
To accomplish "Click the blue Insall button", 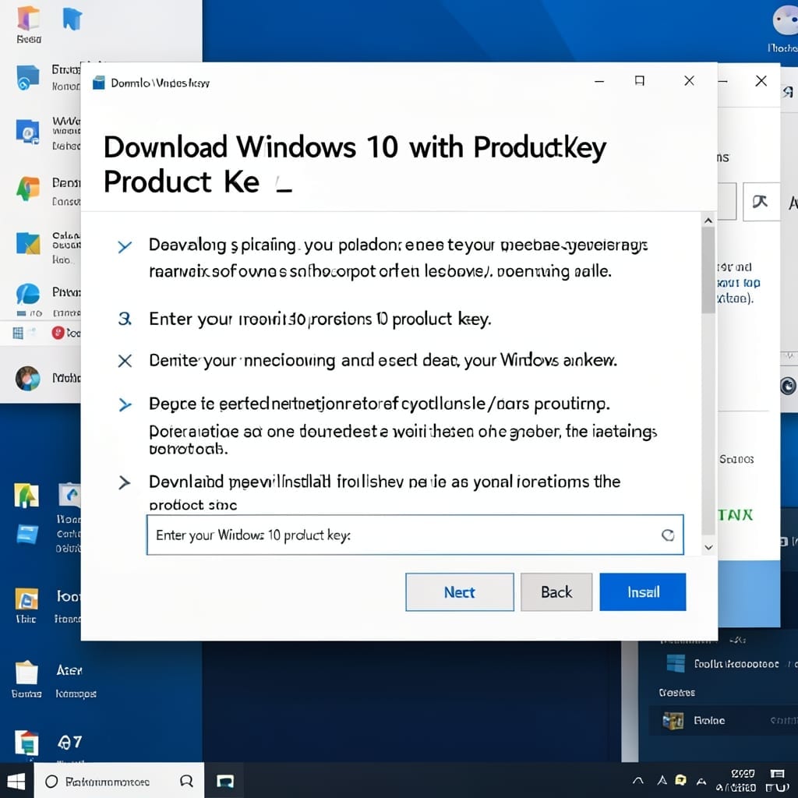I will click(x=643, y=592).
